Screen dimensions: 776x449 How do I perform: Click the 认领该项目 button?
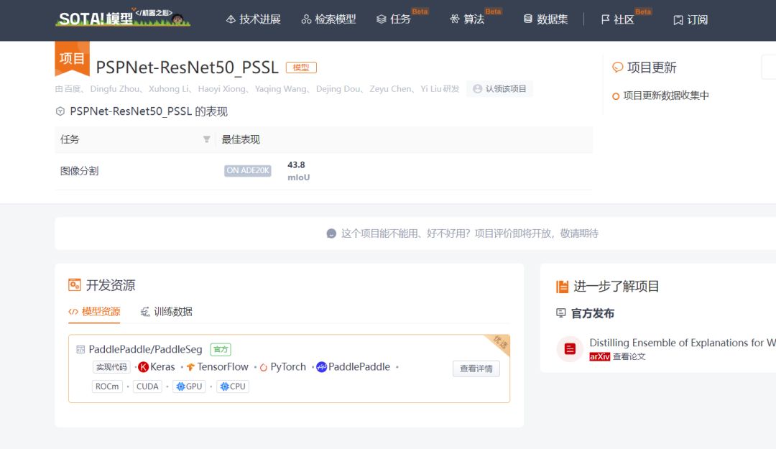coord(499,89)
